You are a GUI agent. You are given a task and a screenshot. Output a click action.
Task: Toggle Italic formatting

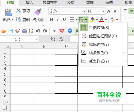click(x=58, y=20)
